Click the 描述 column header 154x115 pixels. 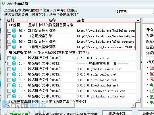tap(106, 20)
